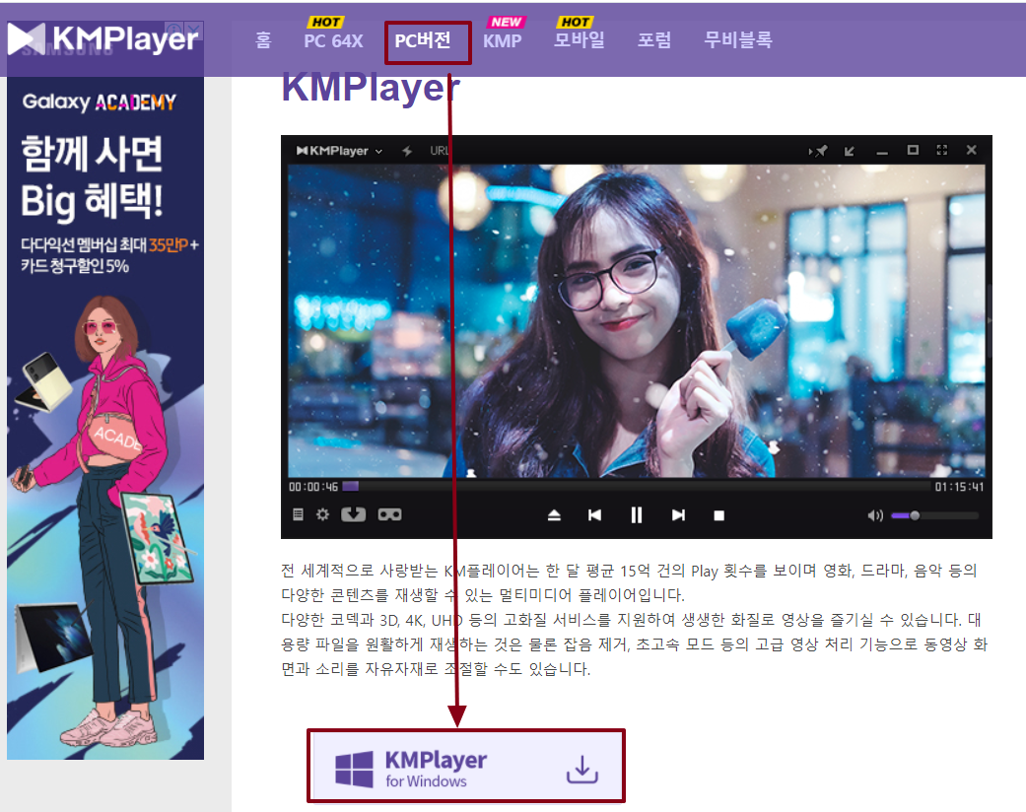The image size is (1026, 812).
Task: Open the 모바일 menu item
Action: point(580,40)
